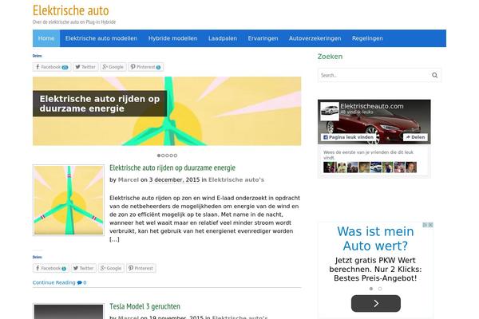Open Elektrische auto modellen menu

101,38
